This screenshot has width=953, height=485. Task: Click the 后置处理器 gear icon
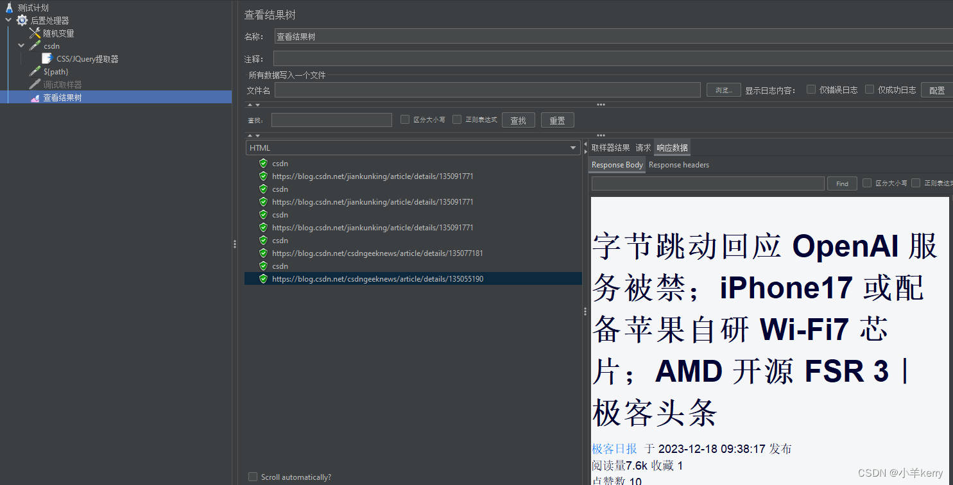point(22,21)
